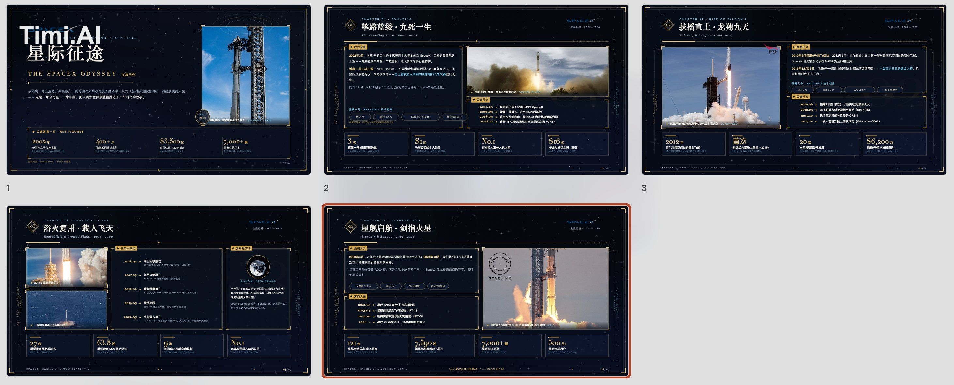Viewport: 954px width, 385px height.
Task: Click CHAPTER 02 · RISE OF FALCON 9 label
Action: [713, 19]
